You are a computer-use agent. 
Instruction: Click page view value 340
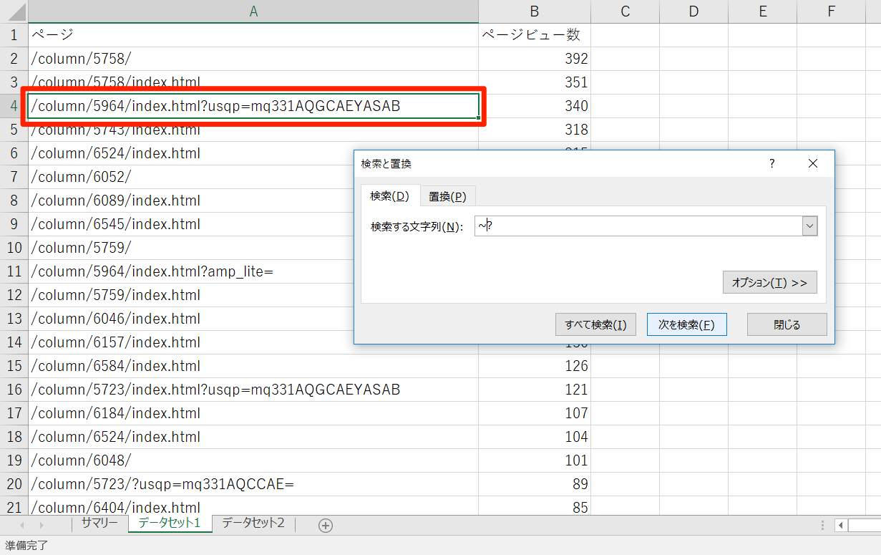click(535, 106)
